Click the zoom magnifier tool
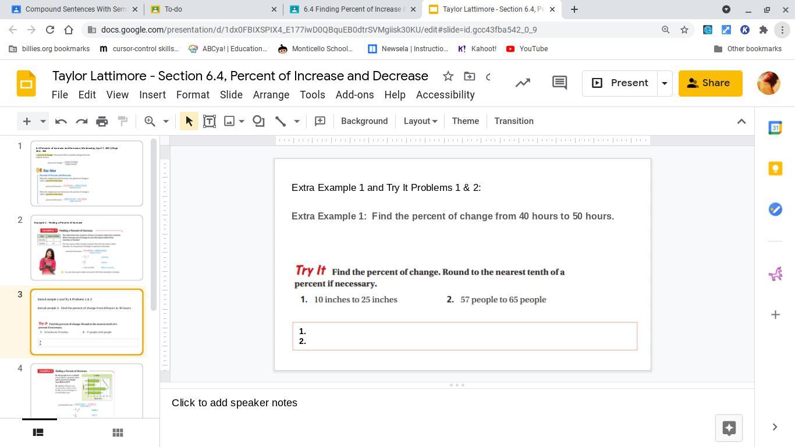The width and height of the screenshot is (795, 447). 150,121
